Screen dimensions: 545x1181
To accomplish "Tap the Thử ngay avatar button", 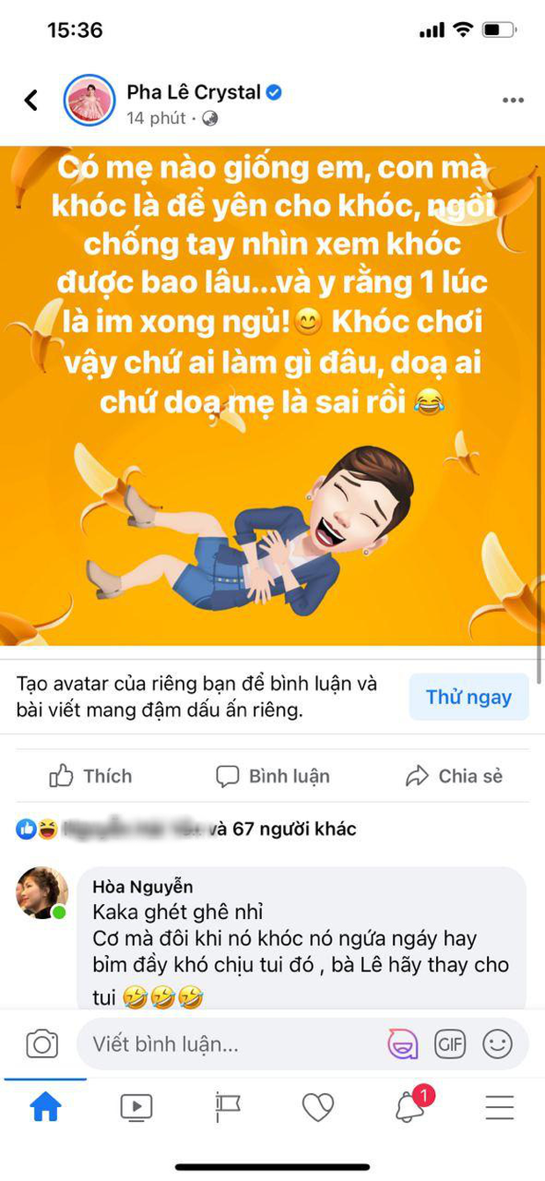I will click(x=469, y=697).
